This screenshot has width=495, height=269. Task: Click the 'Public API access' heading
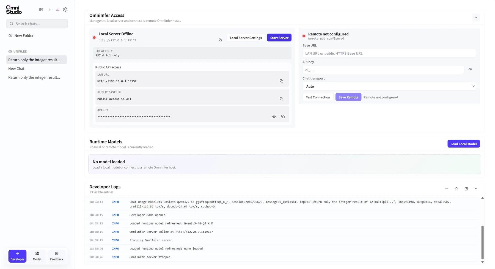coord(108,67)
